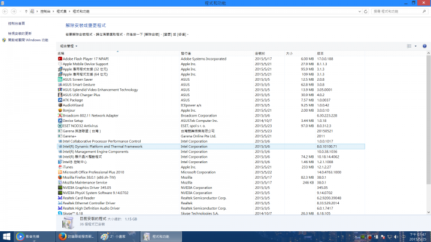431x242 pixels.
Task: Click the Realtek Card Reader icon
Action: pos(60,198)
